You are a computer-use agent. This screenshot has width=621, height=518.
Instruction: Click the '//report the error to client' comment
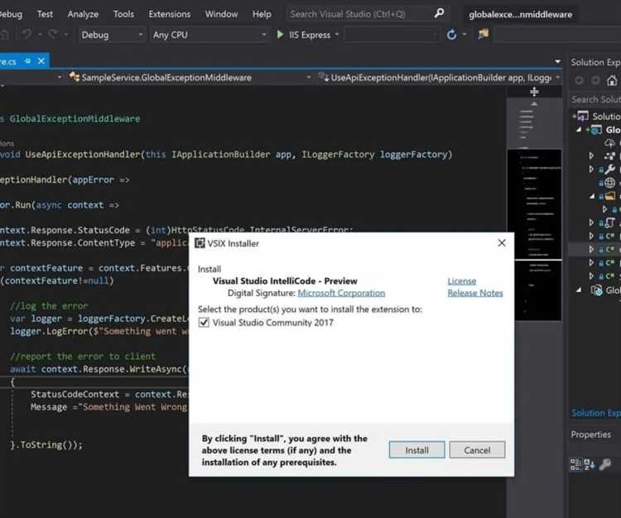click(x=83, y=356)
